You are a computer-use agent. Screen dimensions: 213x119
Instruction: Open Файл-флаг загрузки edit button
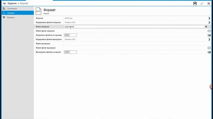click(209, 31)
